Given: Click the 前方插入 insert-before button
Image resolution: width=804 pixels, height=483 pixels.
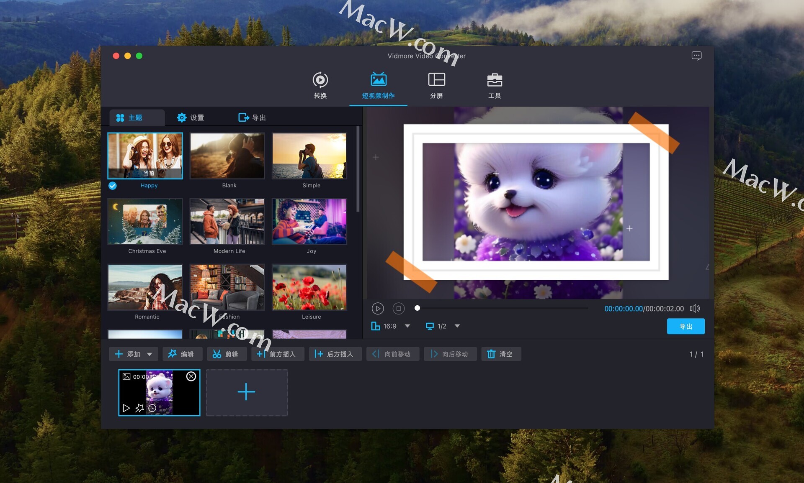Looking at the screenshot, I should click(x=278, y=354).
